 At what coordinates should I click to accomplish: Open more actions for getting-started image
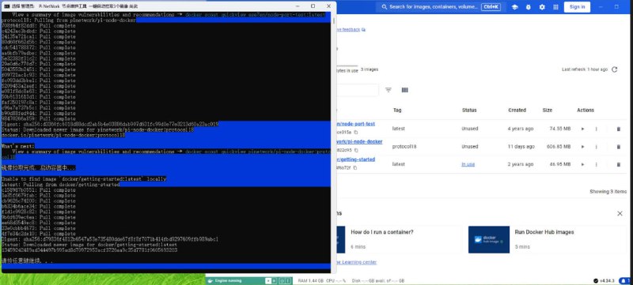pos(596,165)
